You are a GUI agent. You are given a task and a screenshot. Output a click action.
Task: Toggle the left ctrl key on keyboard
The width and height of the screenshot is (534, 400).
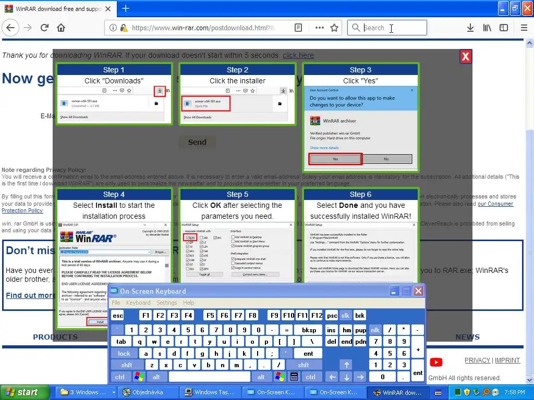tap(119, 377)
